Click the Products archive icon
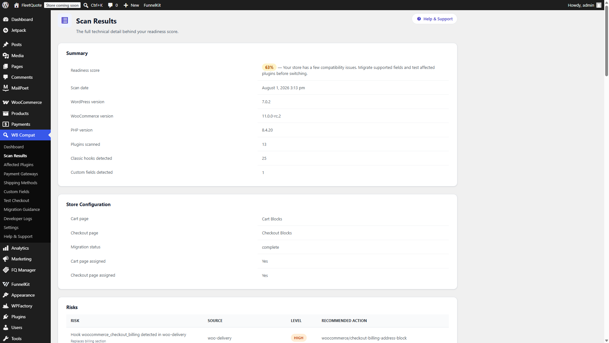The width and height of the screenshot is (609, 343). [x=6, y=113]
